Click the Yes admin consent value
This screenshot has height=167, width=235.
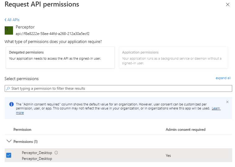tap(168, 156)
